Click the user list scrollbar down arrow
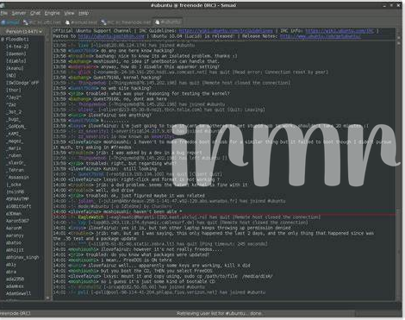The height and width of the screenshot is (320, 405). point(48,298)
